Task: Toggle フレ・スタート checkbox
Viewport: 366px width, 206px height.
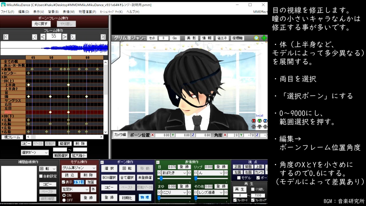Action: 235,200
